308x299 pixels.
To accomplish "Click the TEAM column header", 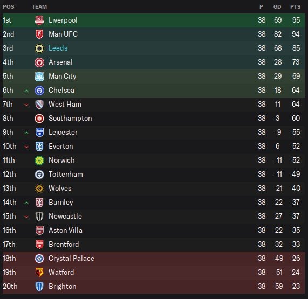I will pyautogui.click(x=39, y=7).
